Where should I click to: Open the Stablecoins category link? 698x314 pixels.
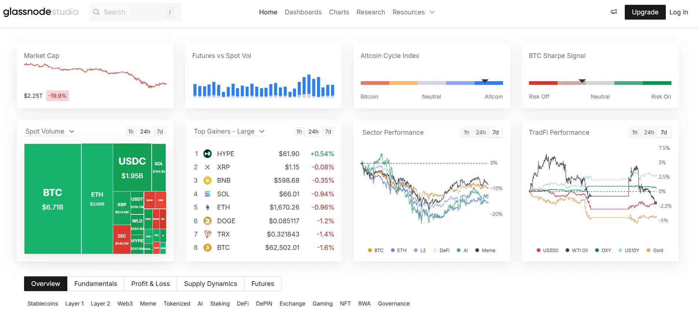pyautogui.click(x=43, y=304)
